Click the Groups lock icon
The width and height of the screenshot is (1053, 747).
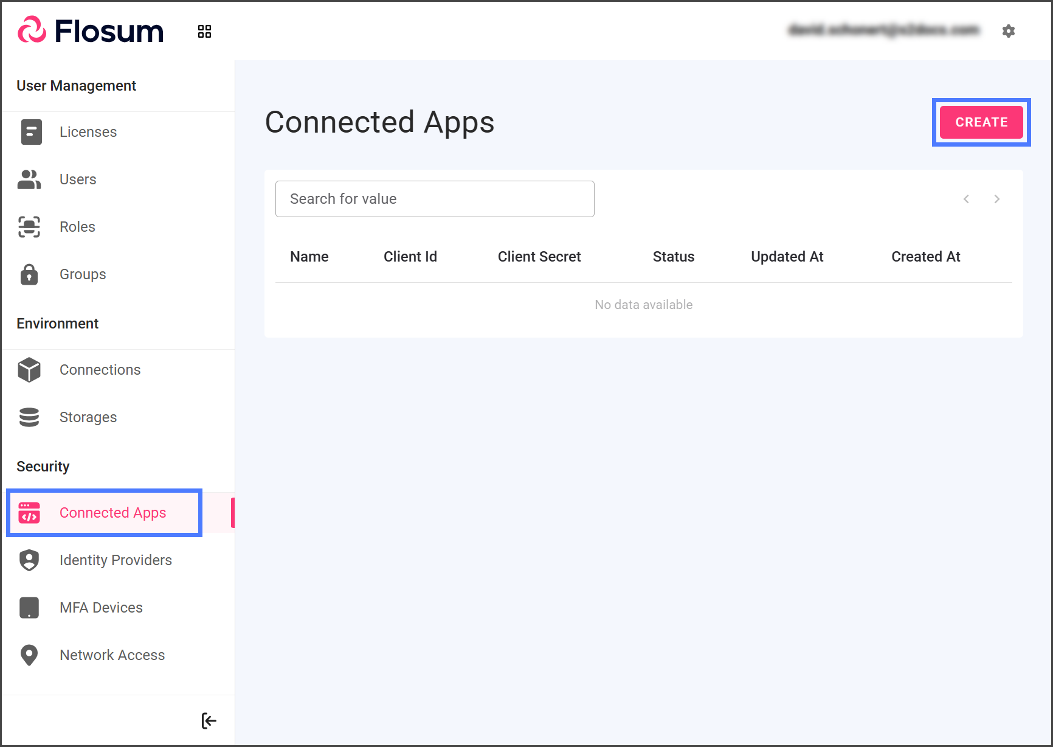[29, 274]
